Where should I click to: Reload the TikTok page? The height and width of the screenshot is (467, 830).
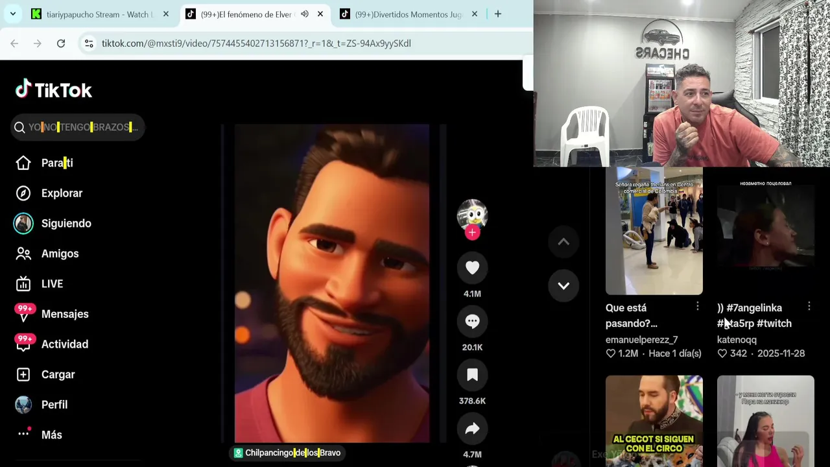click(x=61, y=43)
